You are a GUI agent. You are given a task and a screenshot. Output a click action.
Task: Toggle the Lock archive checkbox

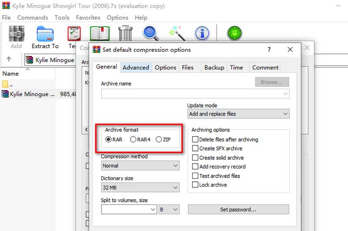tap(195, 185)
